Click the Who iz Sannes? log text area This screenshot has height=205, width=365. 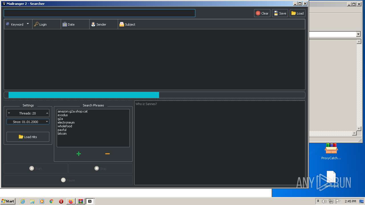pyautogui.click(x=220, y=143)
